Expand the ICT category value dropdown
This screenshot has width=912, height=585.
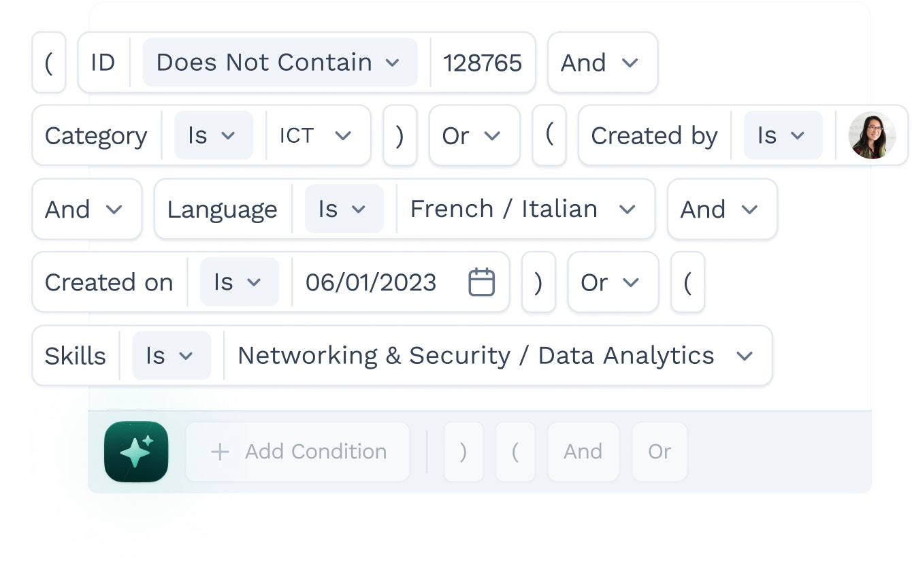[318, 135]
